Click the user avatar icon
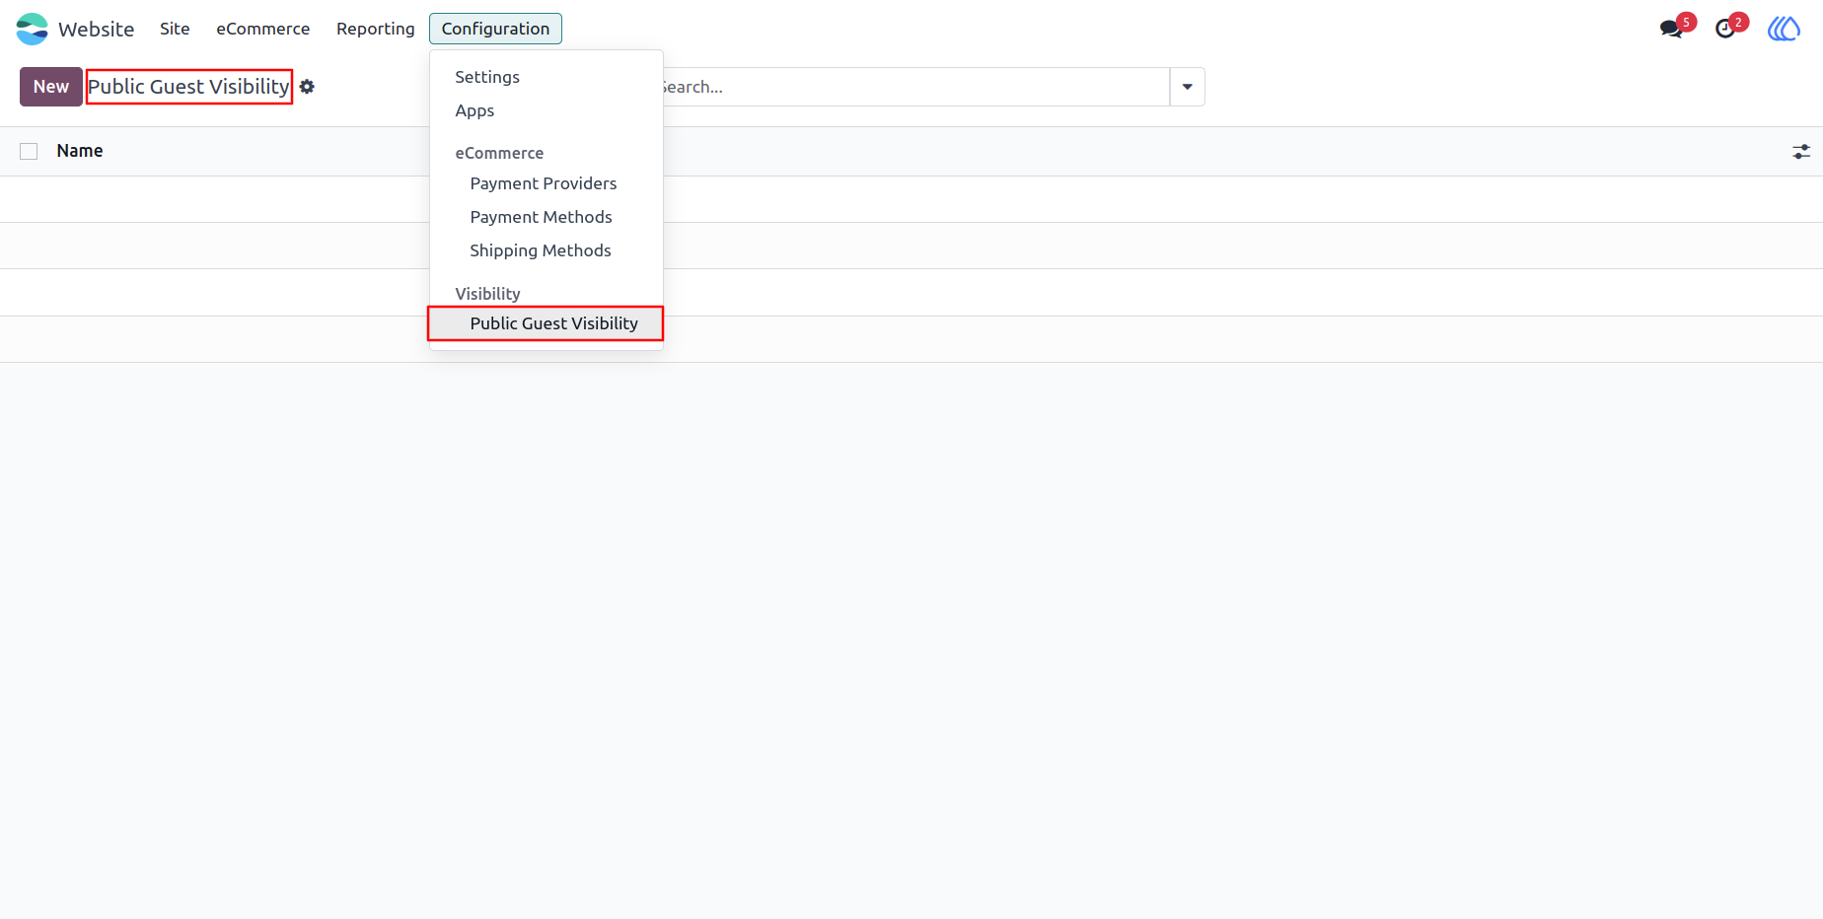Viewport: 1823px width, 919px height. tap(1784, 29)
